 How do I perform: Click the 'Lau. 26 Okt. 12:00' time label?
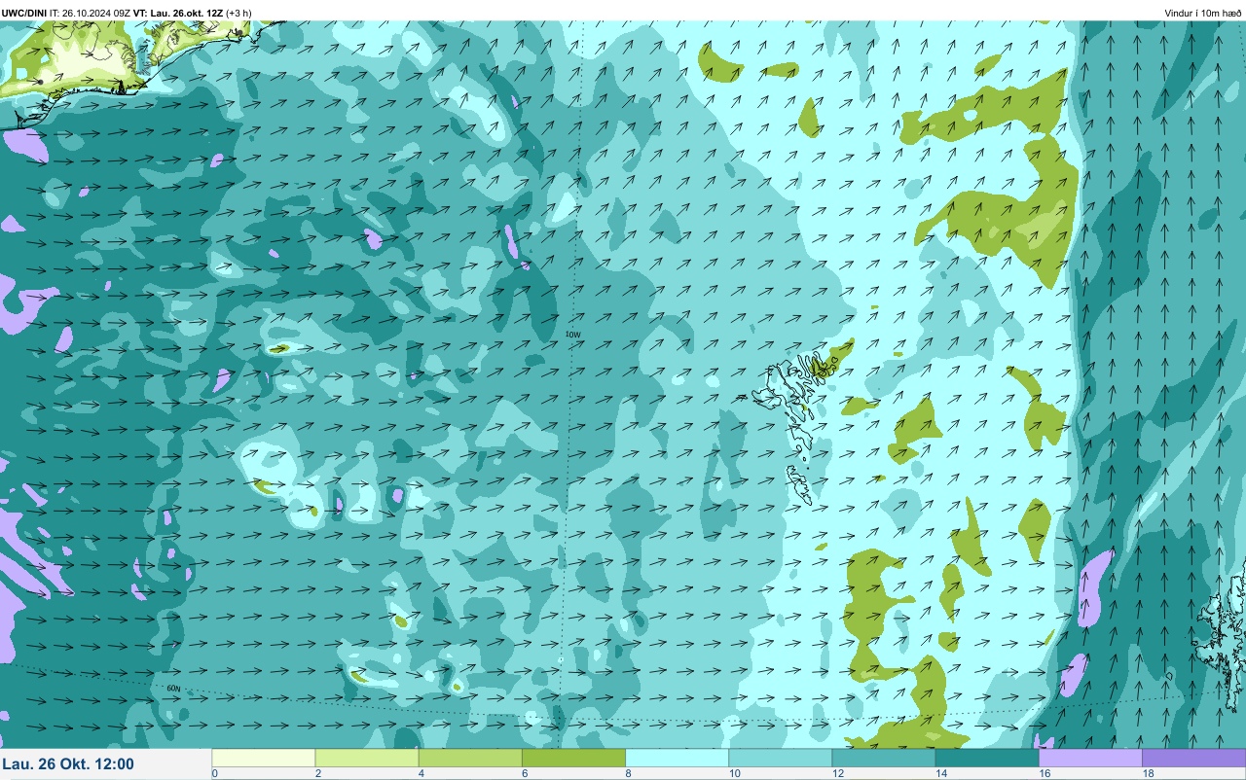[x=68, y=764]
